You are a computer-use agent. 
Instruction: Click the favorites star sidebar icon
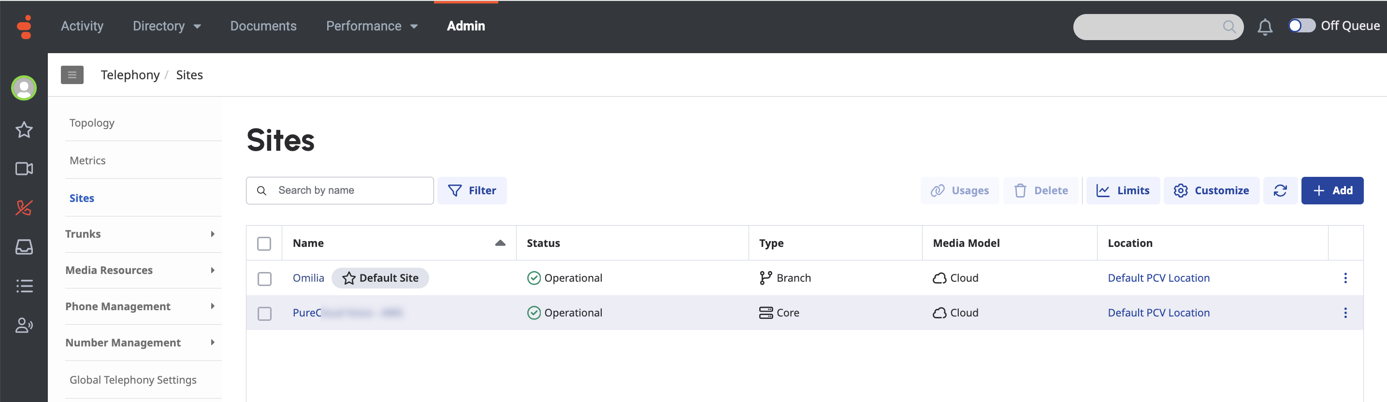(x=24, y=129)
